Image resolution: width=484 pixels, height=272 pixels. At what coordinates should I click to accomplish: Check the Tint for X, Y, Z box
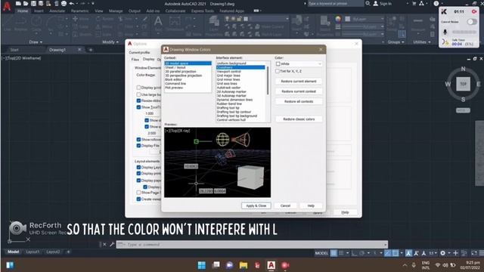coord(278,71)
